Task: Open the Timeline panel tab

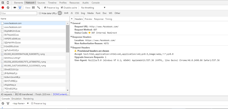Action: click(52, 3)
